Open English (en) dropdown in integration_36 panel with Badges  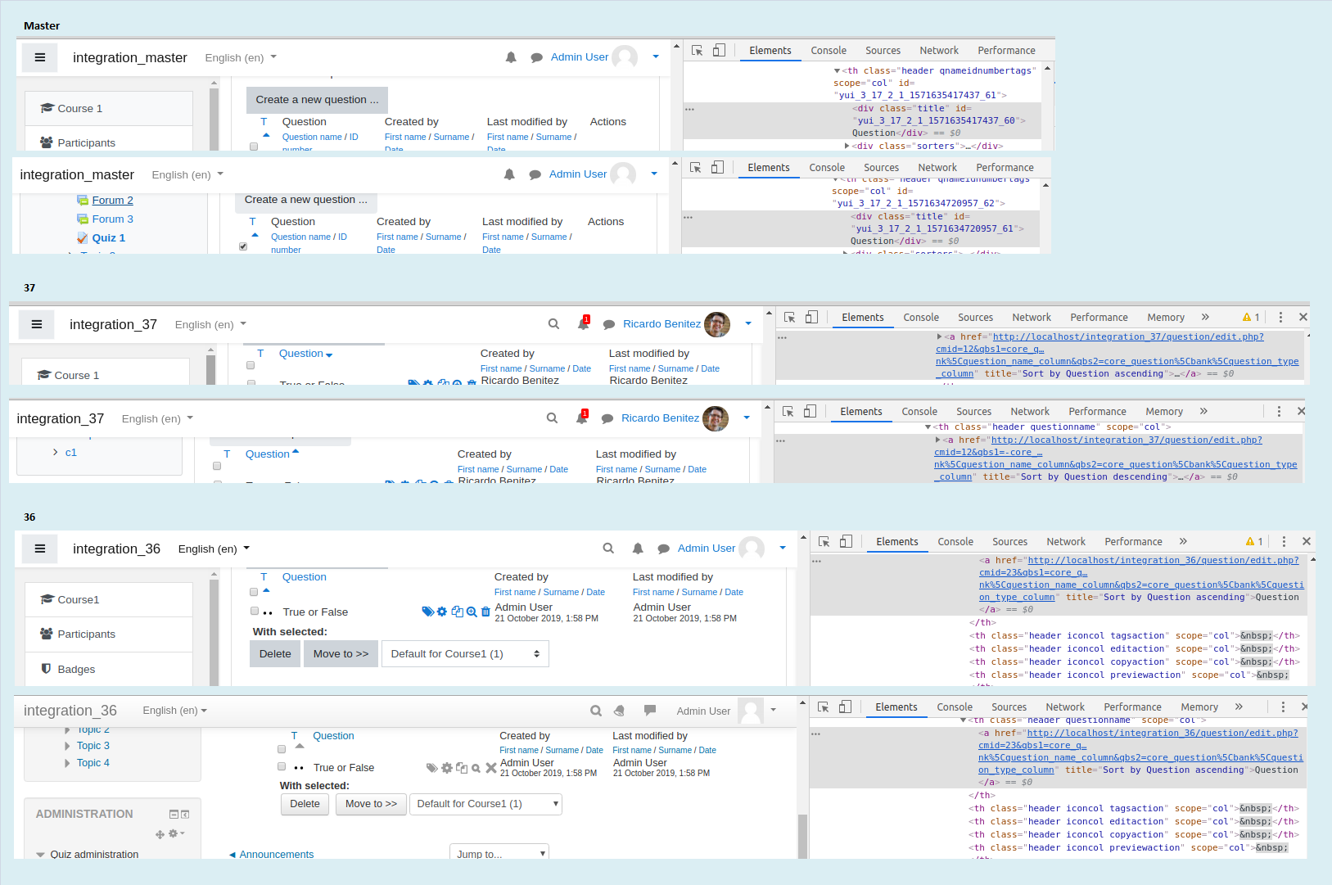pos(214,549)
